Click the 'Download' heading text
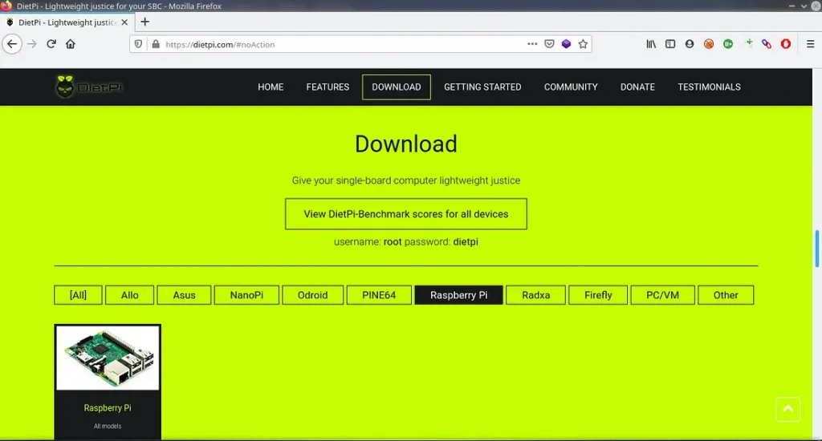Viewport: 822px width, 441px height. pyautogui.click(x=405, y=144)
